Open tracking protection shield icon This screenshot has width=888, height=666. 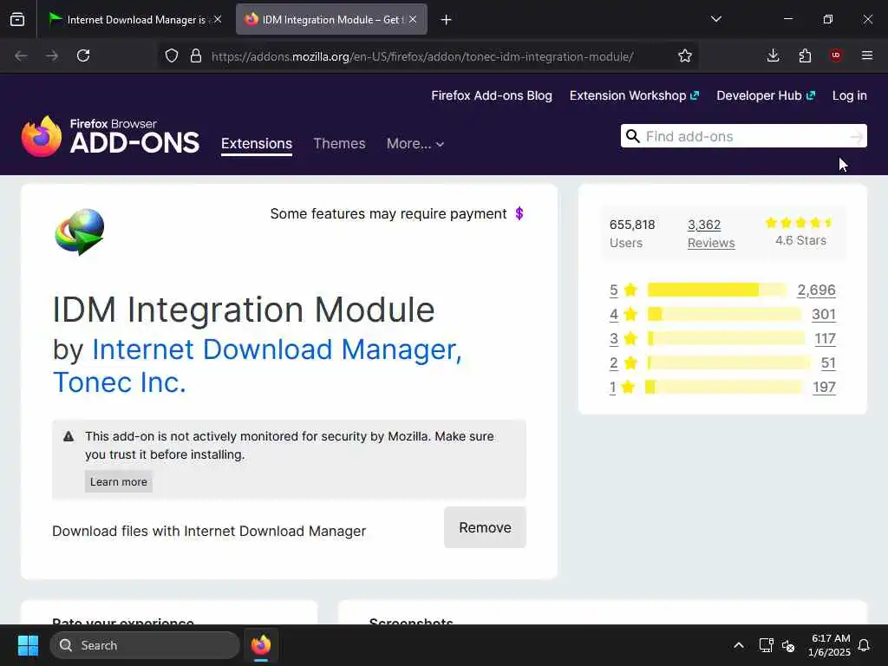point(172,56)
